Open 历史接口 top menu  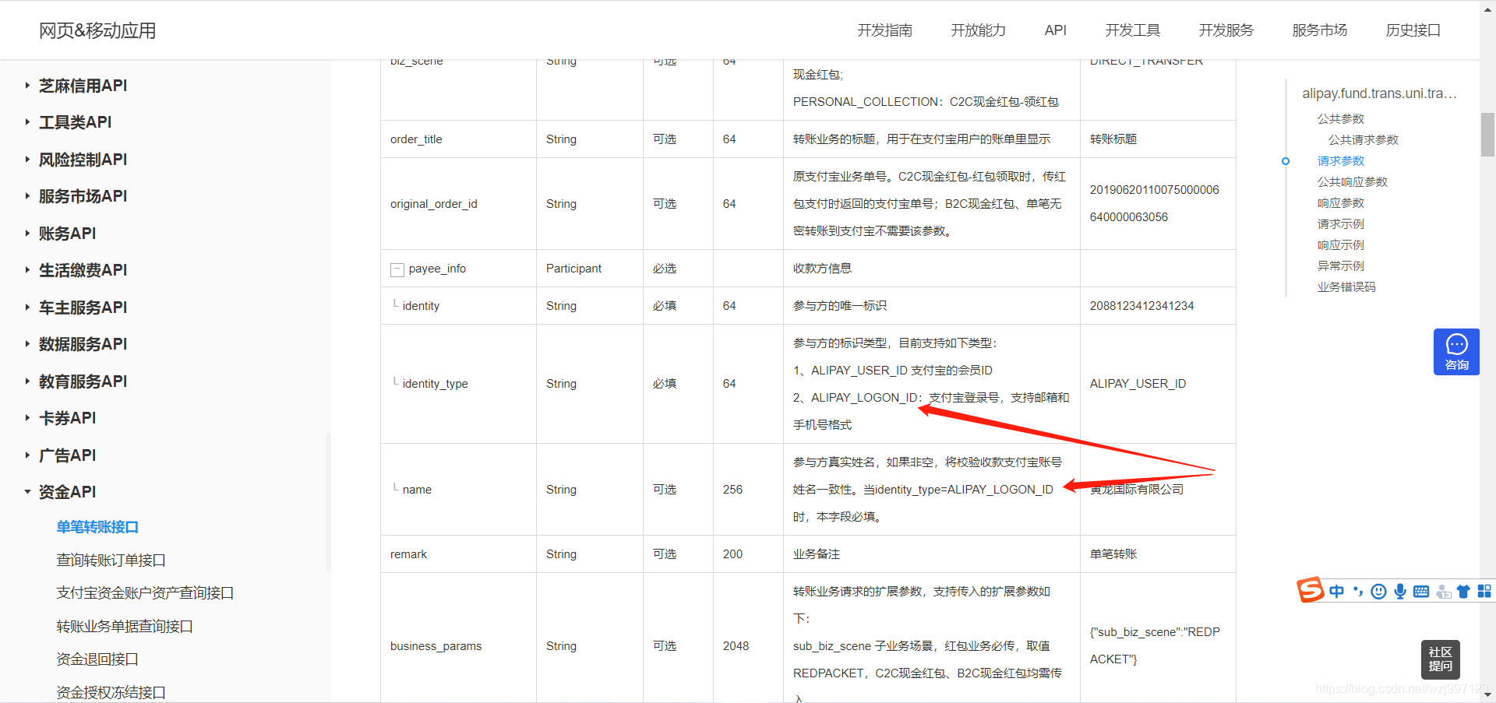1413,30
